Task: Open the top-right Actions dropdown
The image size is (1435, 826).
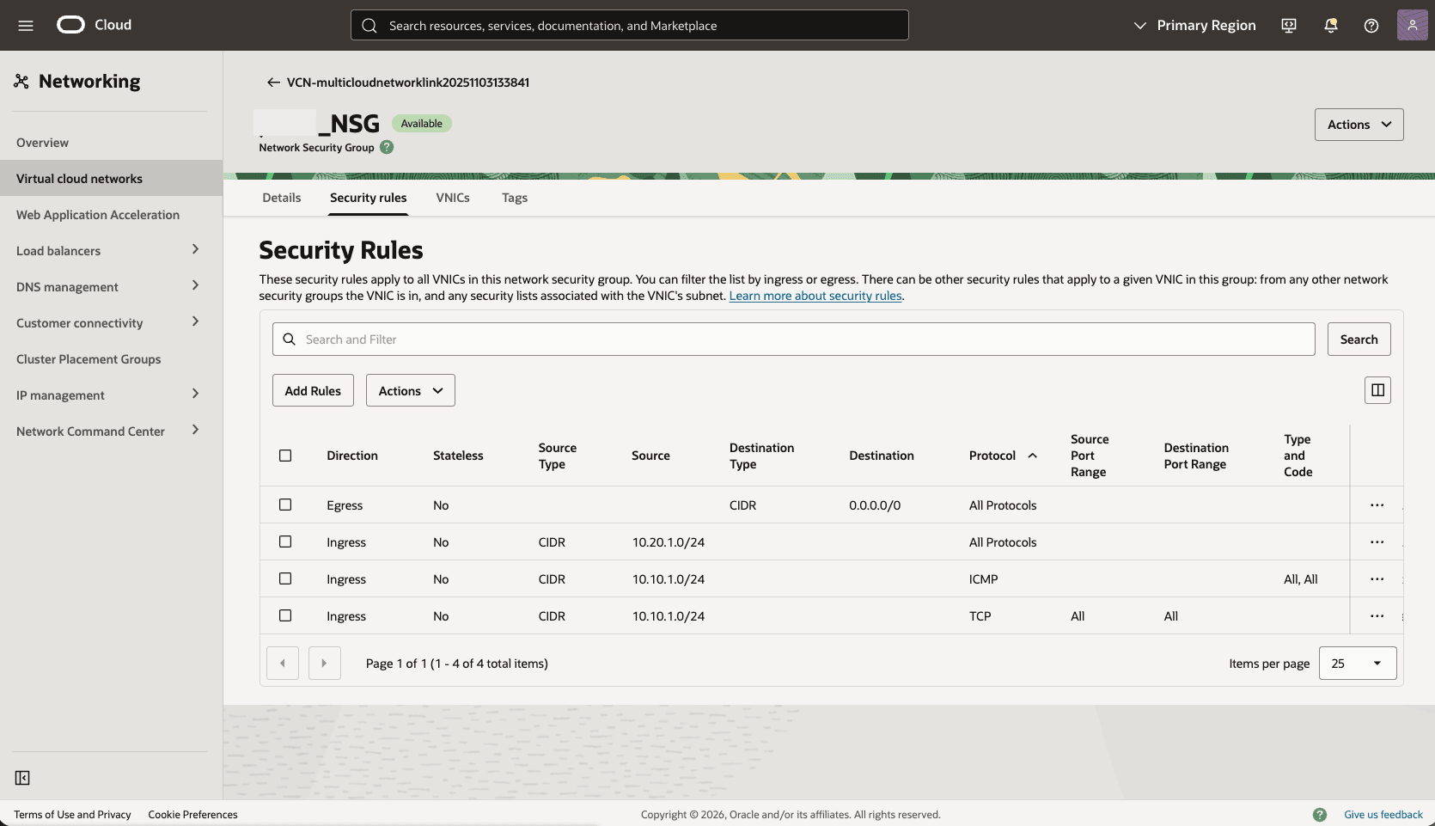Action: coord(1359,125)
